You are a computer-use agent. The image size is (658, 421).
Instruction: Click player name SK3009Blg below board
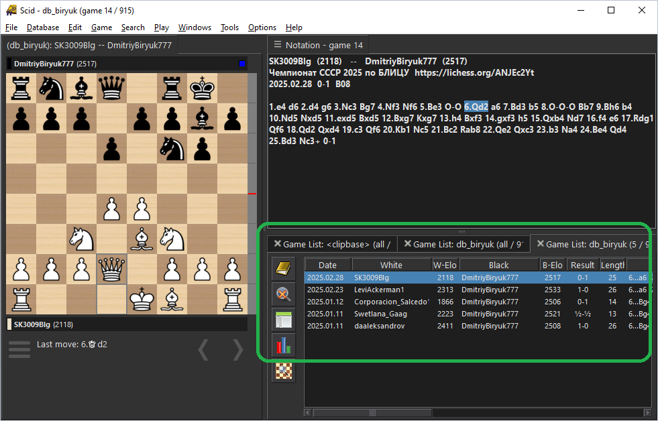32,324
